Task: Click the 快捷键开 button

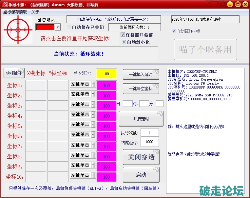Action: point(14,73)
